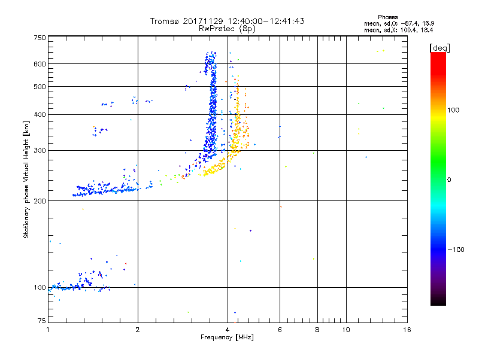Screen dimensions: 479x359
Task: Click the x-axis title "Frequency [MHz]"
Action: pos(227,337)
